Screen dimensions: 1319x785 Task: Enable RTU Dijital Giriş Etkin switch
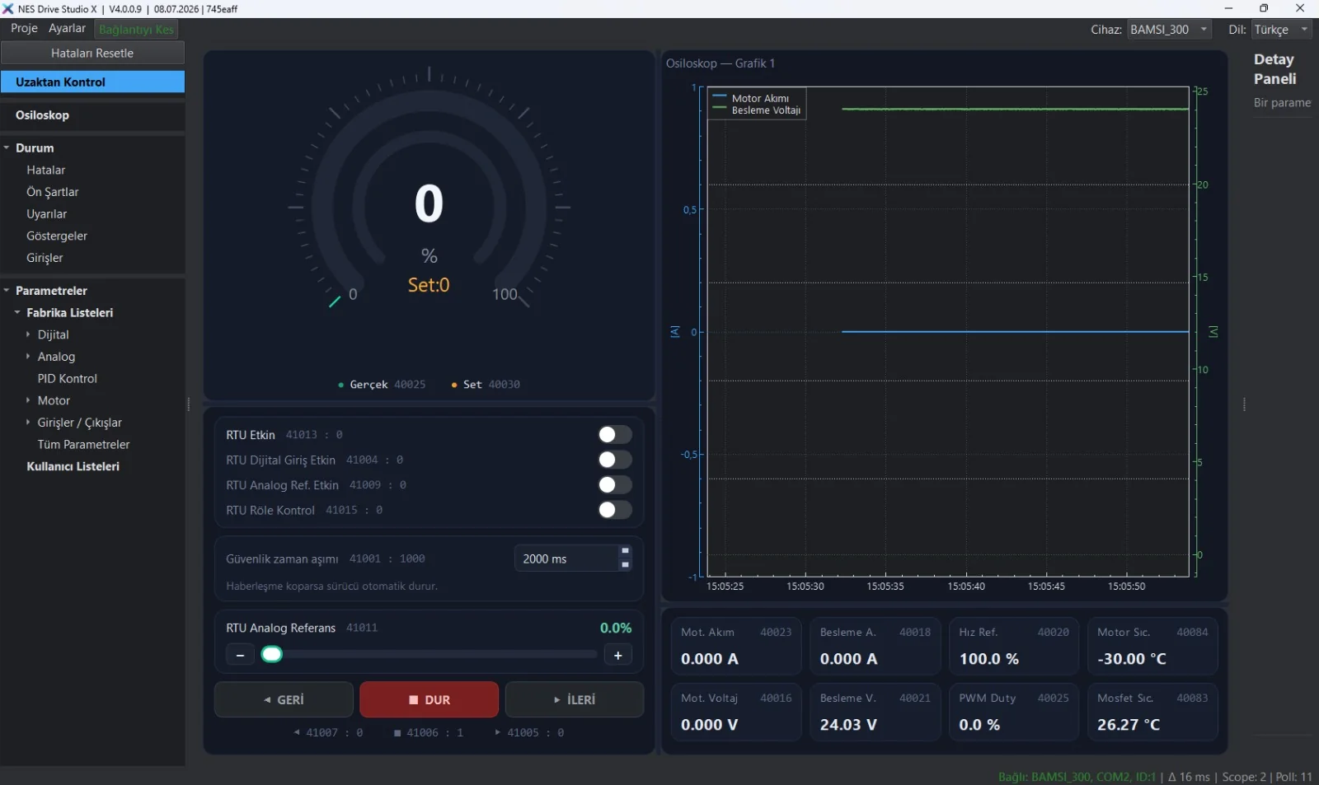click(615, 460)
